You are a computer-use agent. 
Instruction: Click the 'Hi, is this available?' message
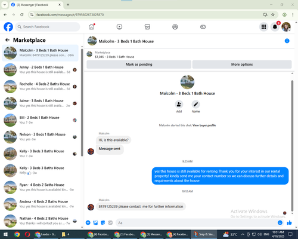[x=113, y=140]
